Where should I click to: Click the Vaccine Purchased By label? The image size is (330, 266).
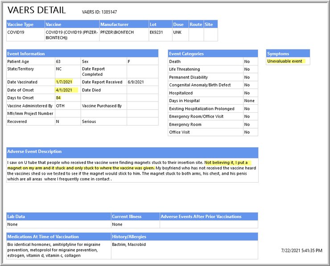pos(102,106)
